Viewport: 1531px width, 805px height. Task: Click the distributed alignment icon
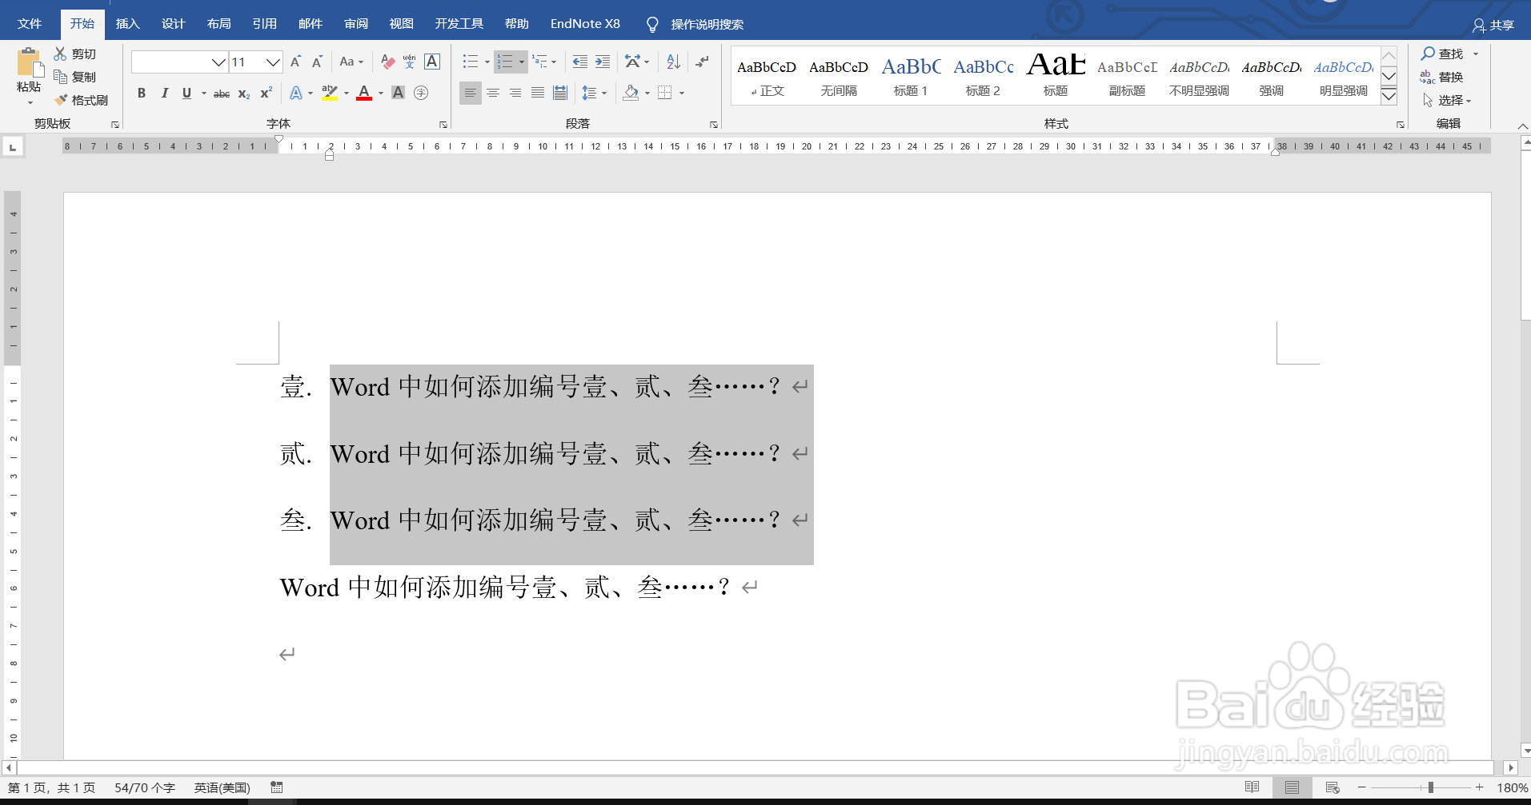[560, 93]
